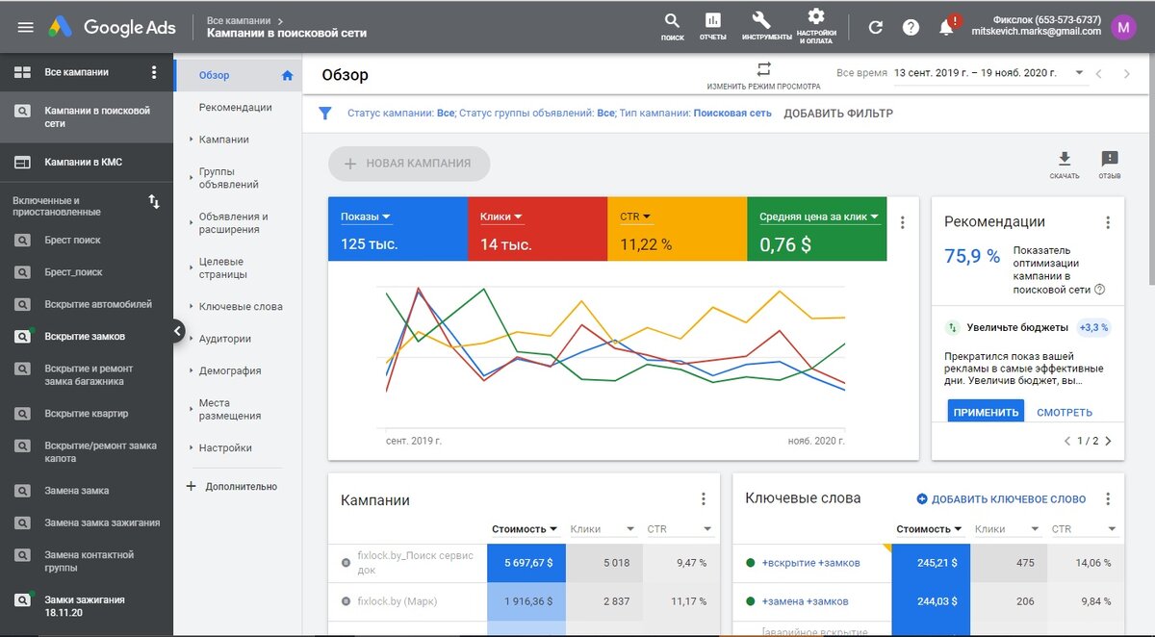Open the Показы metric dropdown
This screenshot has width=1155, height=637.
point(366,217)
